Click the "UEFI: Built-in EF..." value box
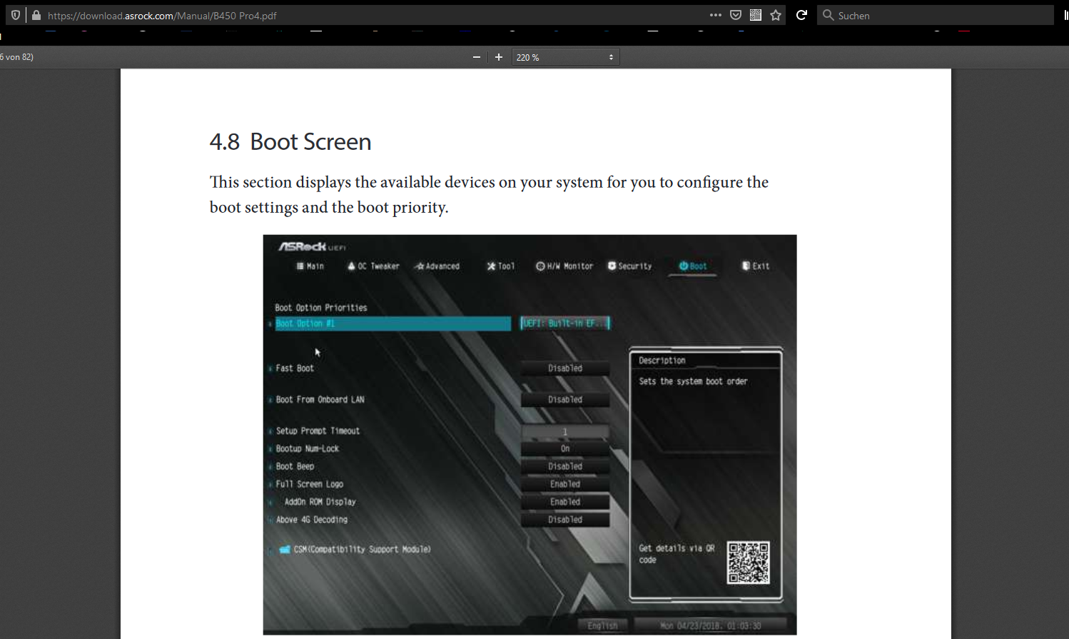 tap(565, 323)
